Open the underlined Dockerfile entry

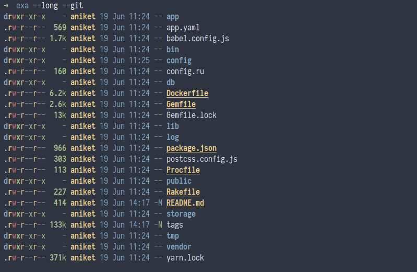pos(187,93)
